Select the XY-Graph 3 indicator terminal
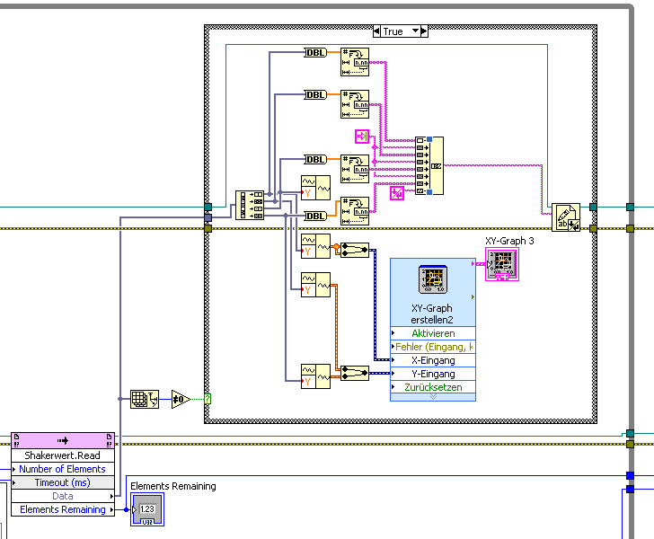Screen dimensions: 654x539 [502, 264]
